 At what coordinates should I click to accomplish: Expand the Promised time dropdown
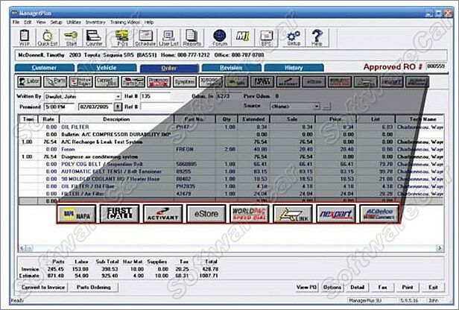[x=71, y=107]
